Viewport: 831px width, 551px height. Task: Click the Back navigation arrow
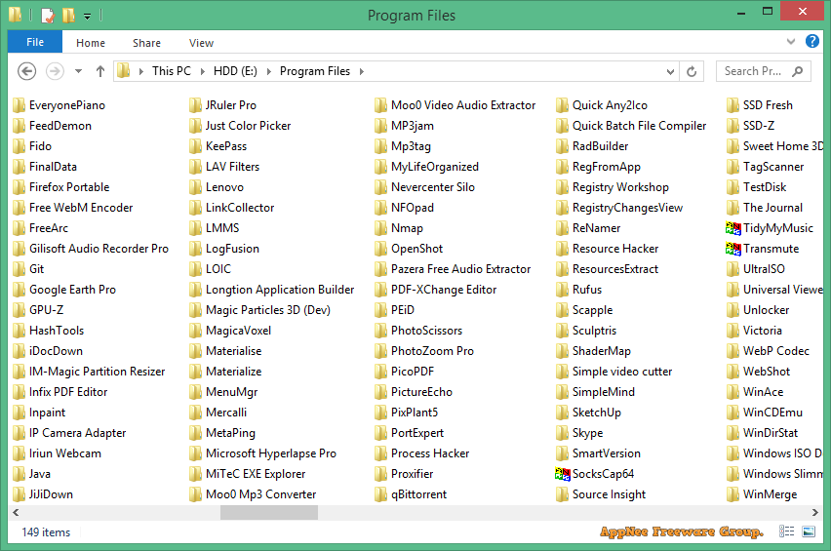pyautogui.click(x=27, y=71)
